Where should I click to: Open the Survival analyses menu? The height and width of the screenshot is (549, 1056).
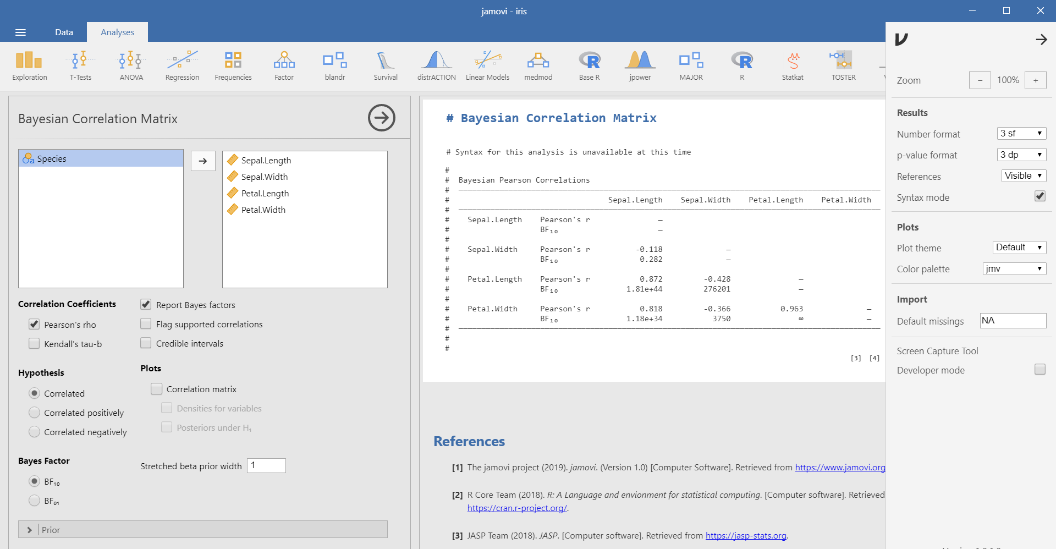386,66
